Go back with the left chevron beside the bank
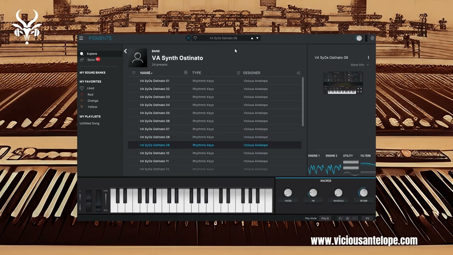Viewport: 453px width, 255px height. click(x=125, y=51)
